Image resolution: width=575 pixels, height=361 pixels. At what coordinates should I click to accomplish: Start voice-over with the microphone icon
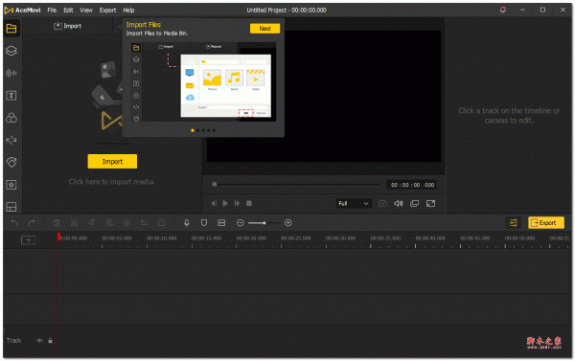(187, 223)
